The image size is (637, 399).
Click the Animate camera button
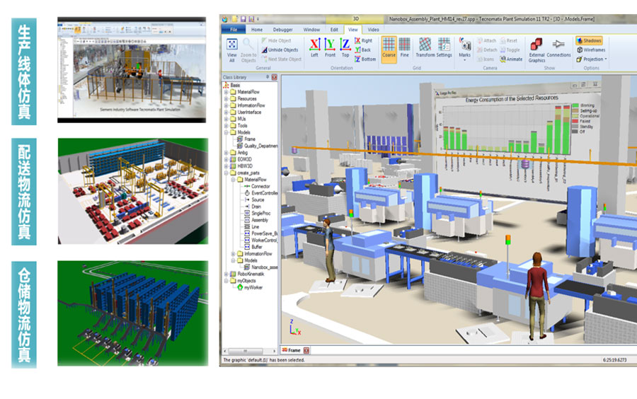(510, 59)
